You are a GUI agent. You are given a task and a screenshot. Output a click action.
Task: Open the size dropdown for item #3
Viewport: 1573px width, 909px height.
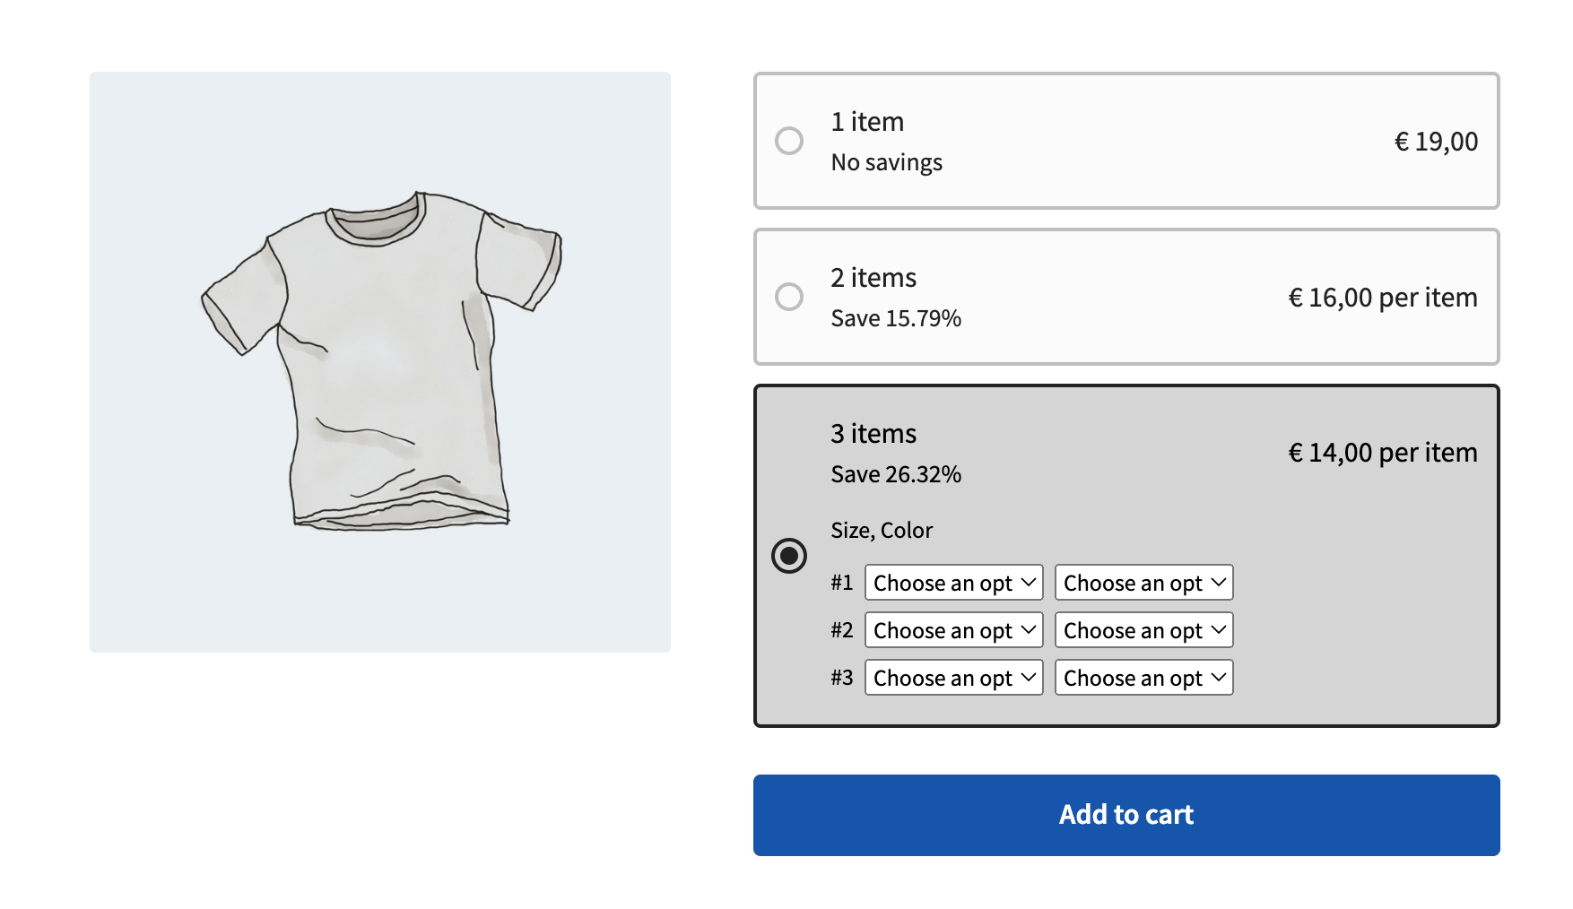pyautogui.click(x=953, y=678)
